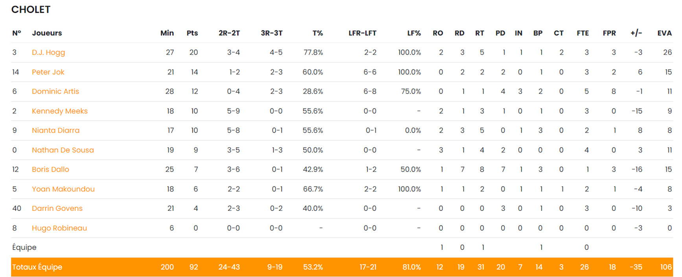Click Dominic Artis name link
Viewport: 682px width, 277px height.
tap(55, 91)
